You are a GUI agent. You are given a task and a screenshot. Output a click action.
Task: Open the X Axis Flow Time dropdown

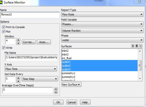coord(31,69)
